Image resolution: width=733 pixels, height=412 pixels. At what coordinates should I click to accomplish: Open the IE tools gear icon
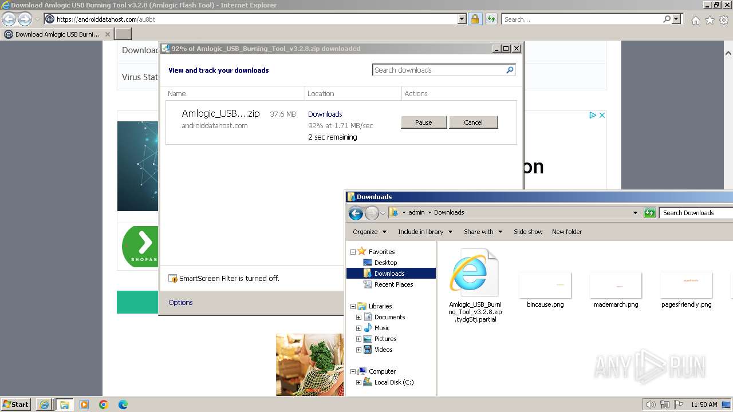tap(724, 20)
